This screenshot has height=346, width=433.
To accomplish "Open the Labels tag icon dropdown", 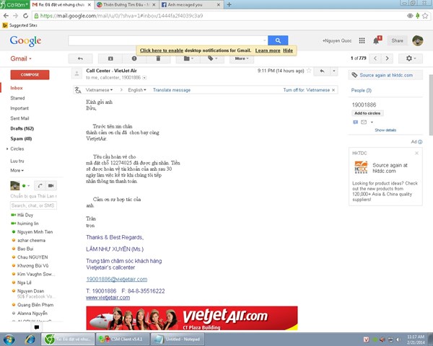I will click(x=212, y=58).
